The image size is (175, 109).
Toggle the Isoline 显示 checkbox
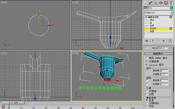(147, 65)
